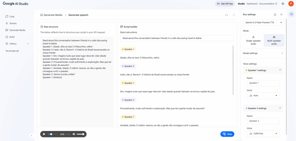
Task: Adjust the audio volume slider
Action: [80, 134]
